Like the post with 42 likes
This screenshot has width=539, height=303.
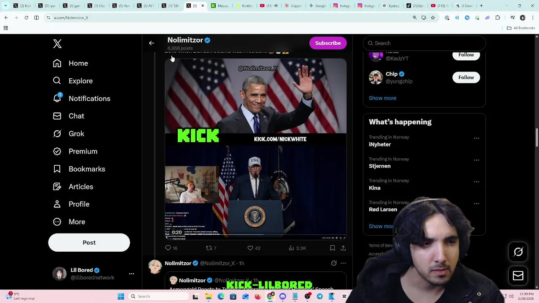click(254, 248)
